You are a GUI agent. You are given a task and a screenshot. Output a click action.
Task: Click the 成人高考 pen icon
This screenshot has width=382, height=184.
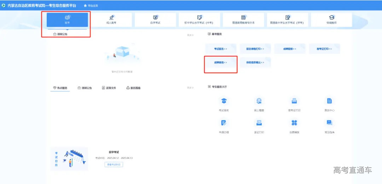(111, 18)
